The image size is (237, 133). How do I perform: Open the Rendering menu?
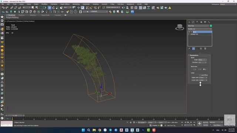click(76, 4)
